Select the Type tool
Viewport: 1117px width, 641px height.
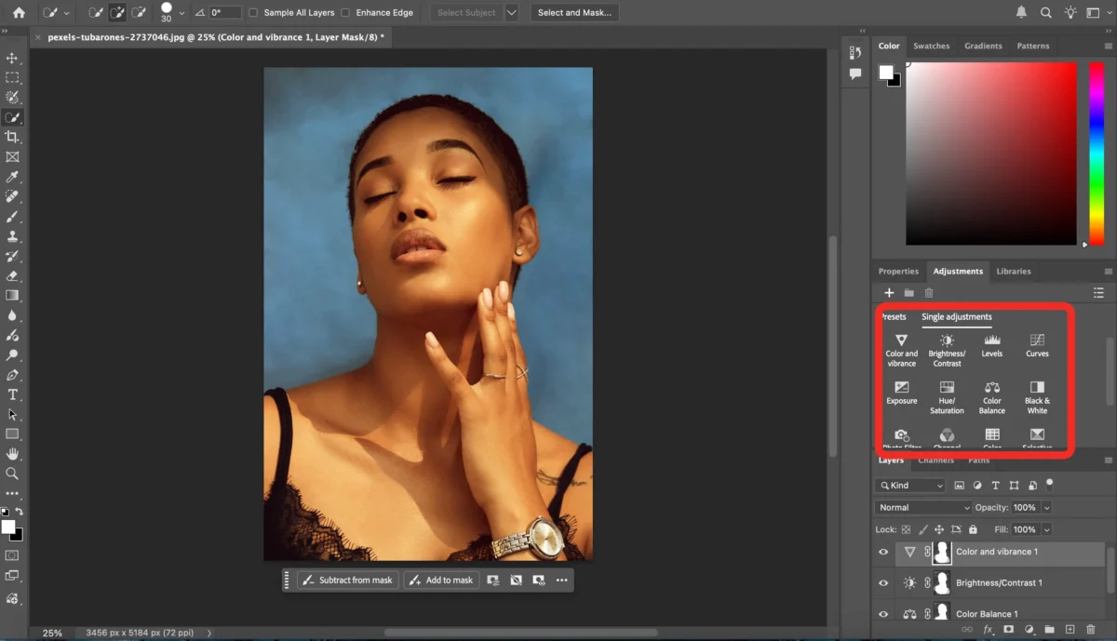(13, 394)
